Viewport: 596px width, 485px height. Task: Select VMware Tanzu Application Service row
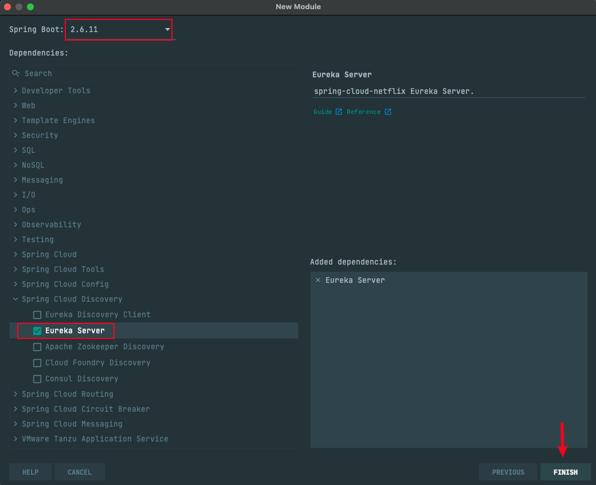pos(154,439)
